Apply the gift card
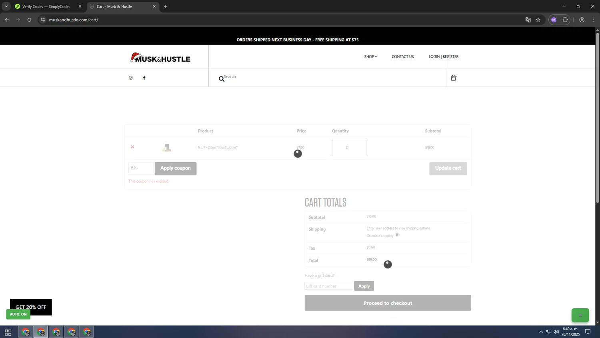This screenshot has height=338, width=600. point(364,286)
